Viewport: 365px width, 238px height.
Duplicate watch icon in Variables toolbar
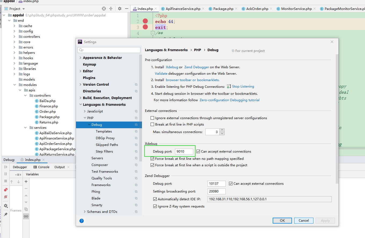(26, 209)
